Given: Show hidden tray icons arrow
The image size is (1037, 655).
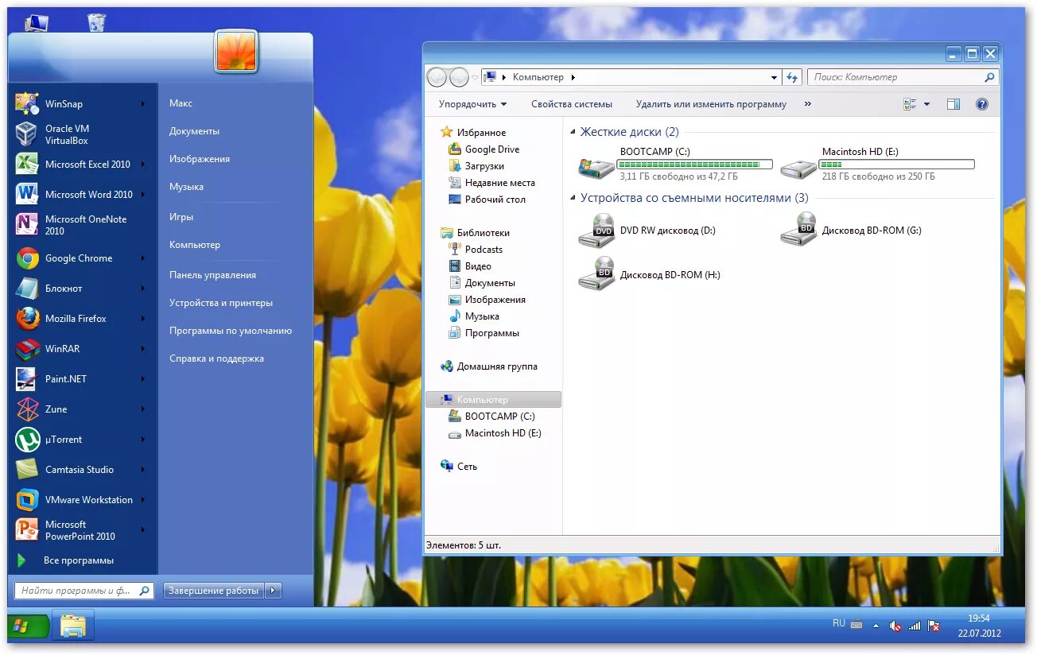Looking at the screenshot, I should [876, 626].
